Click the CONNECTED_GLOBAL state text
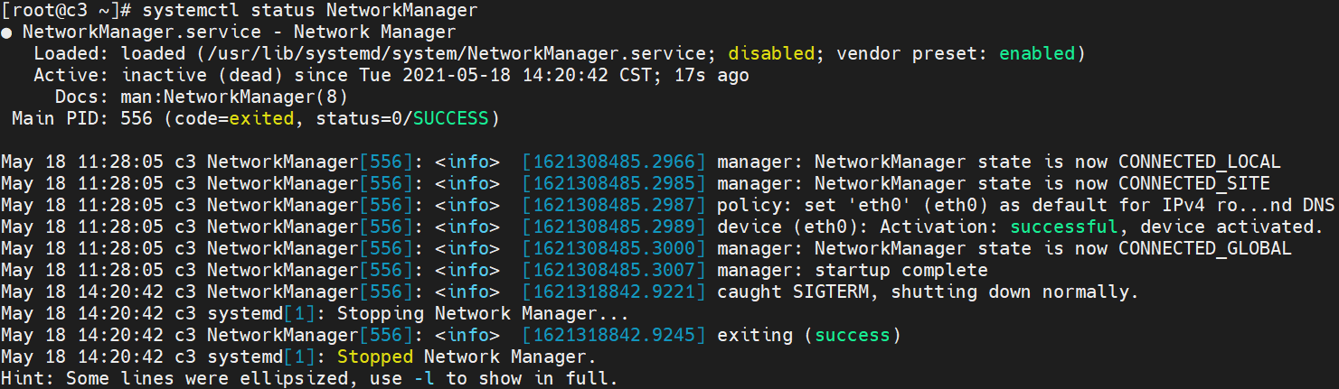The image size is (1339, 389). point(1204,248)
